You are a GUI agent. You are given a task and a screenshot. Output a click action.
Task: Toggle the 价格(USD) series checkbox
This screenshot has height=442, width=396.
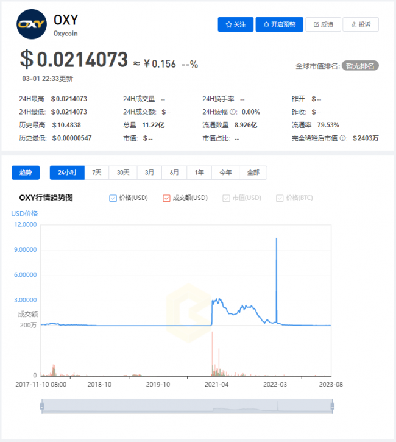pyautogui.click(x=113, y=198)
